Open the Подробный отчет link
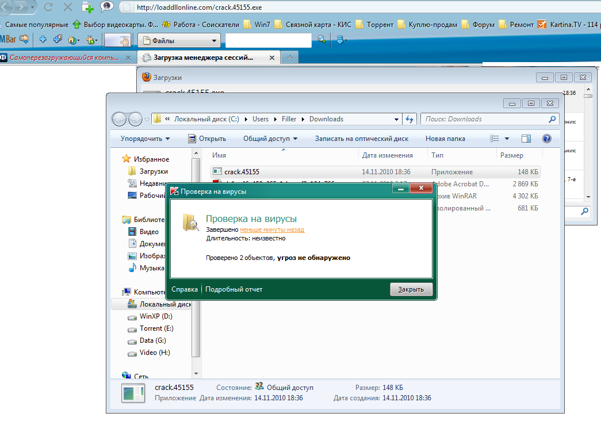 click(x=233, y=289)
